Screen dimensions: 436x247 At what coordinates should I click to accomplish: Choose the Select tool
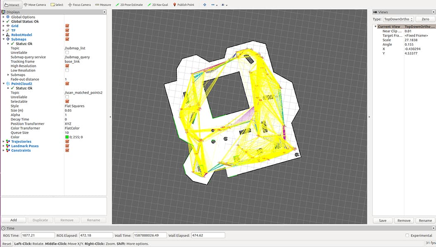[57, 5]
